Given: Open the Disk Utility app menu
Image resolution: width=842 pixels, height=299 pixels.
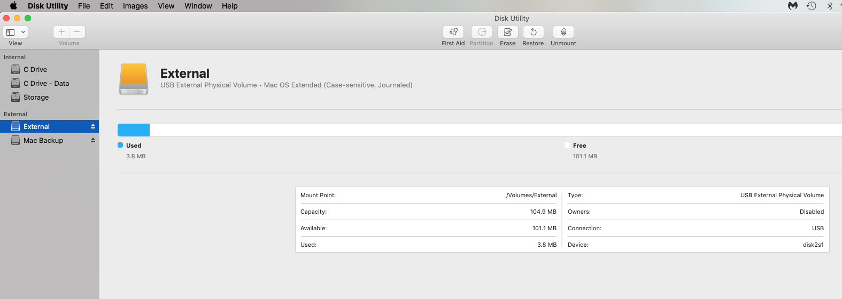Looking at the screenshot, I should pyautogui.click(x=48, y=6).
